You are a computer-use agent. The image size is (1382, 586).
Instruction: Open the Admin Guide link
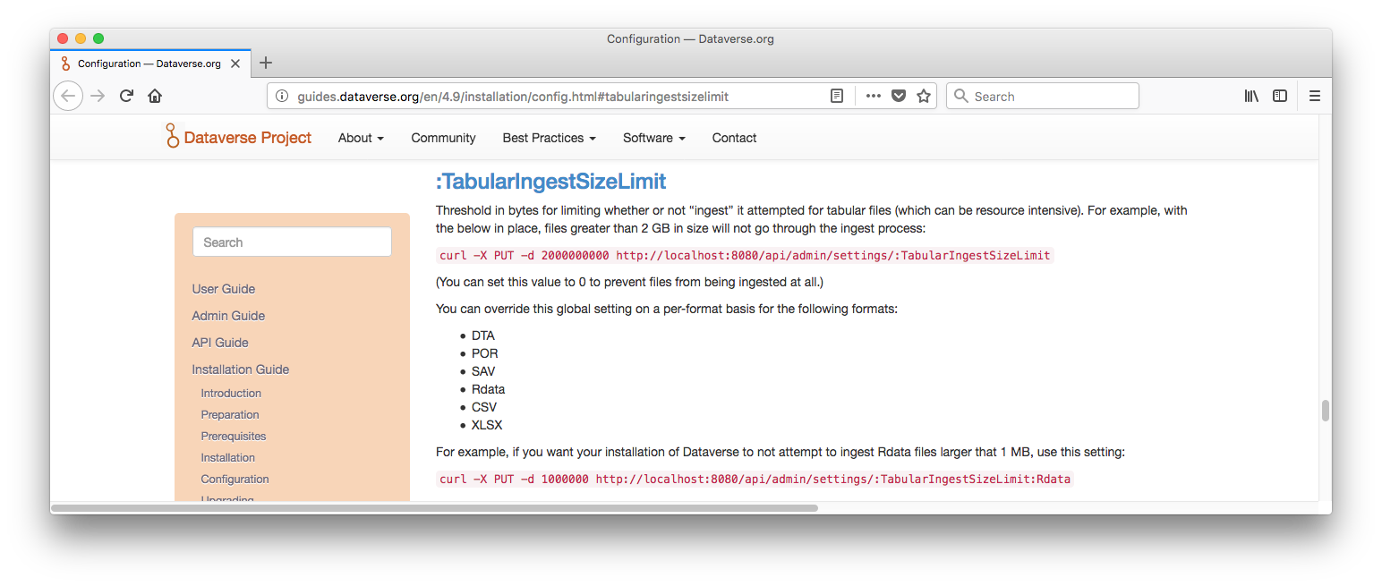pos(228,316)
